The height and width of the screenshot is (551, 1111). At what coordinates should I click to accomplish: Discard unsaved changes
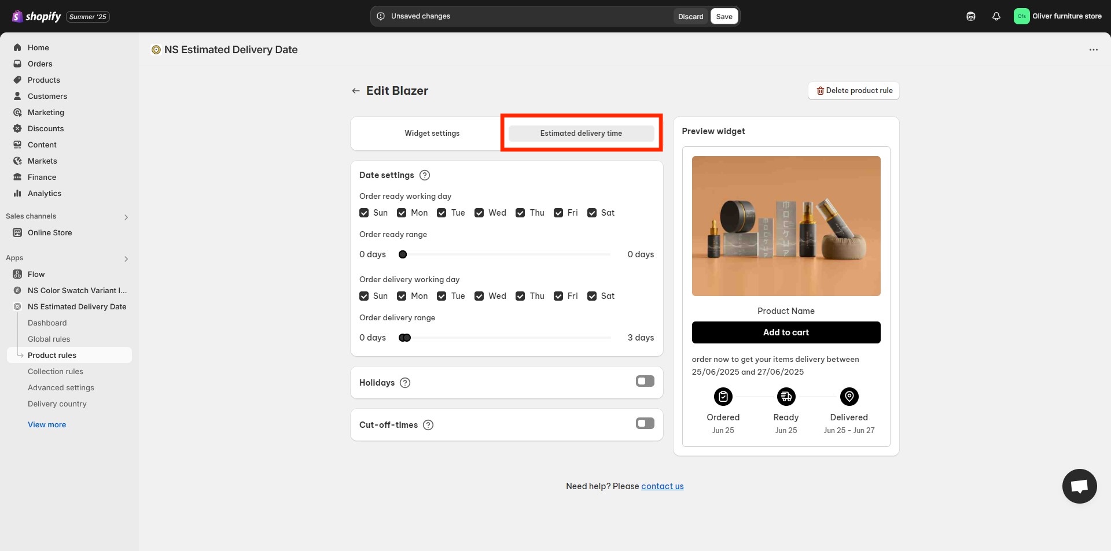691,16
